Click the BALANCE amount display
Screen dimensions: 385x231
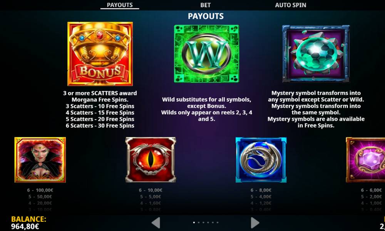tap(25, 226)
